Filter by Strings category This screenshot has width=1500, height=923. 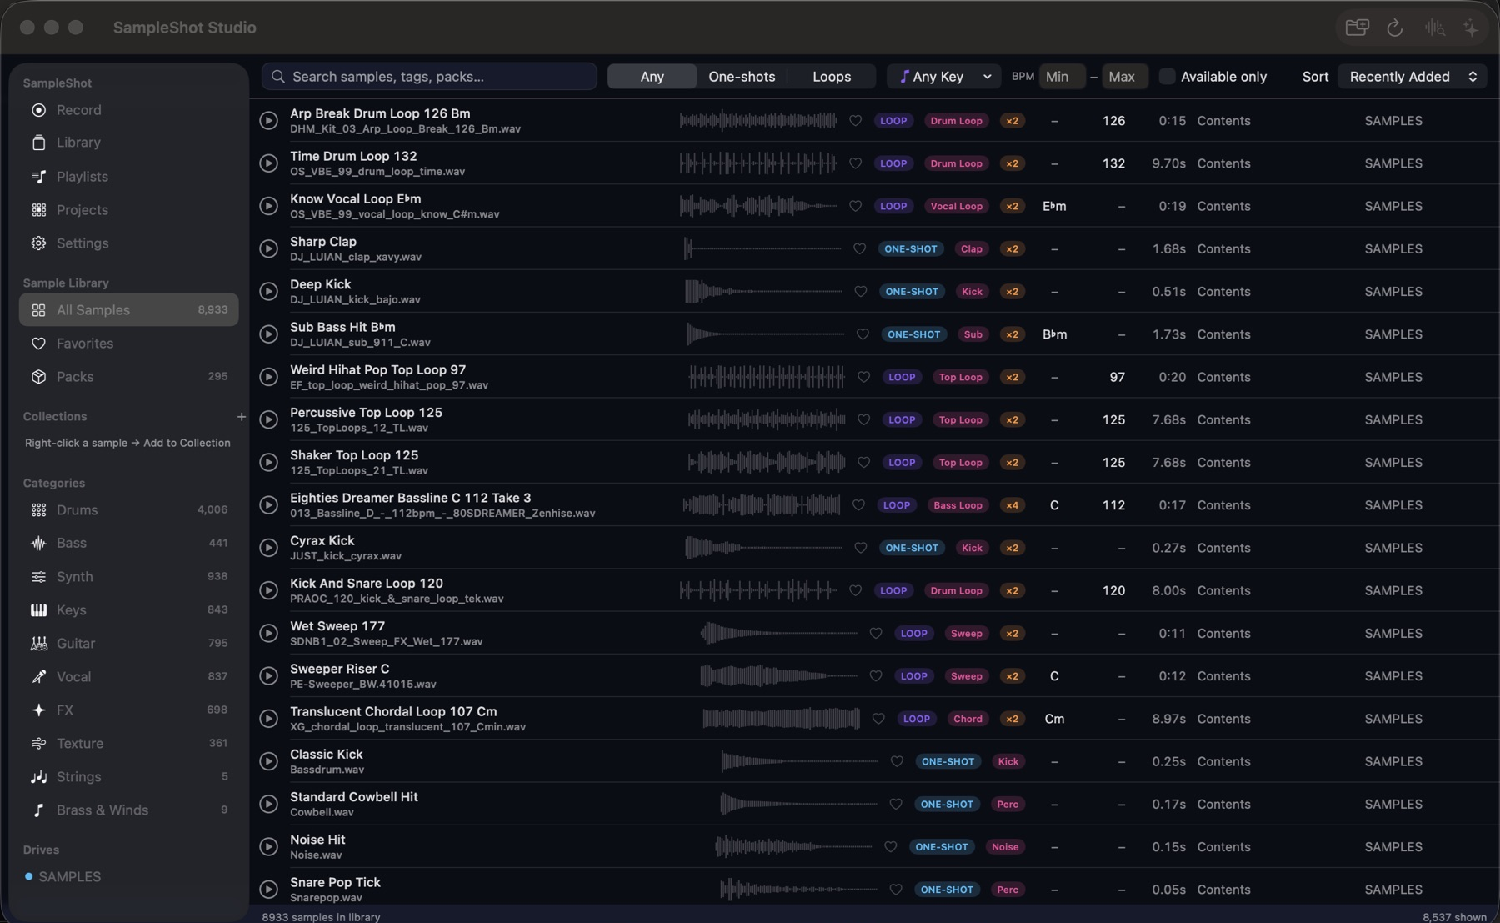click(128, 777)
